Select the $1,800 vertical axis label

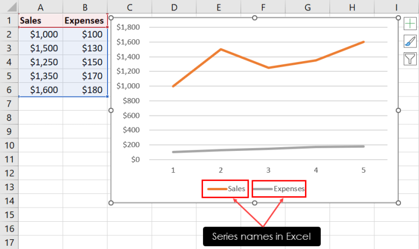[128, 27]
